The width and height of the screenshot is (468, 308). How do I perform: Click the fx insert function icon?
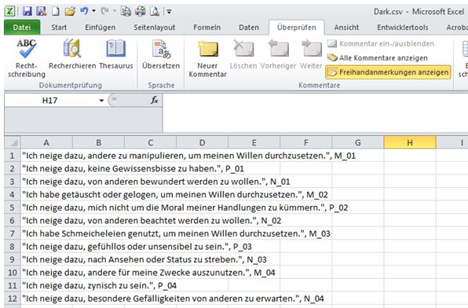(x=155, y=101)
